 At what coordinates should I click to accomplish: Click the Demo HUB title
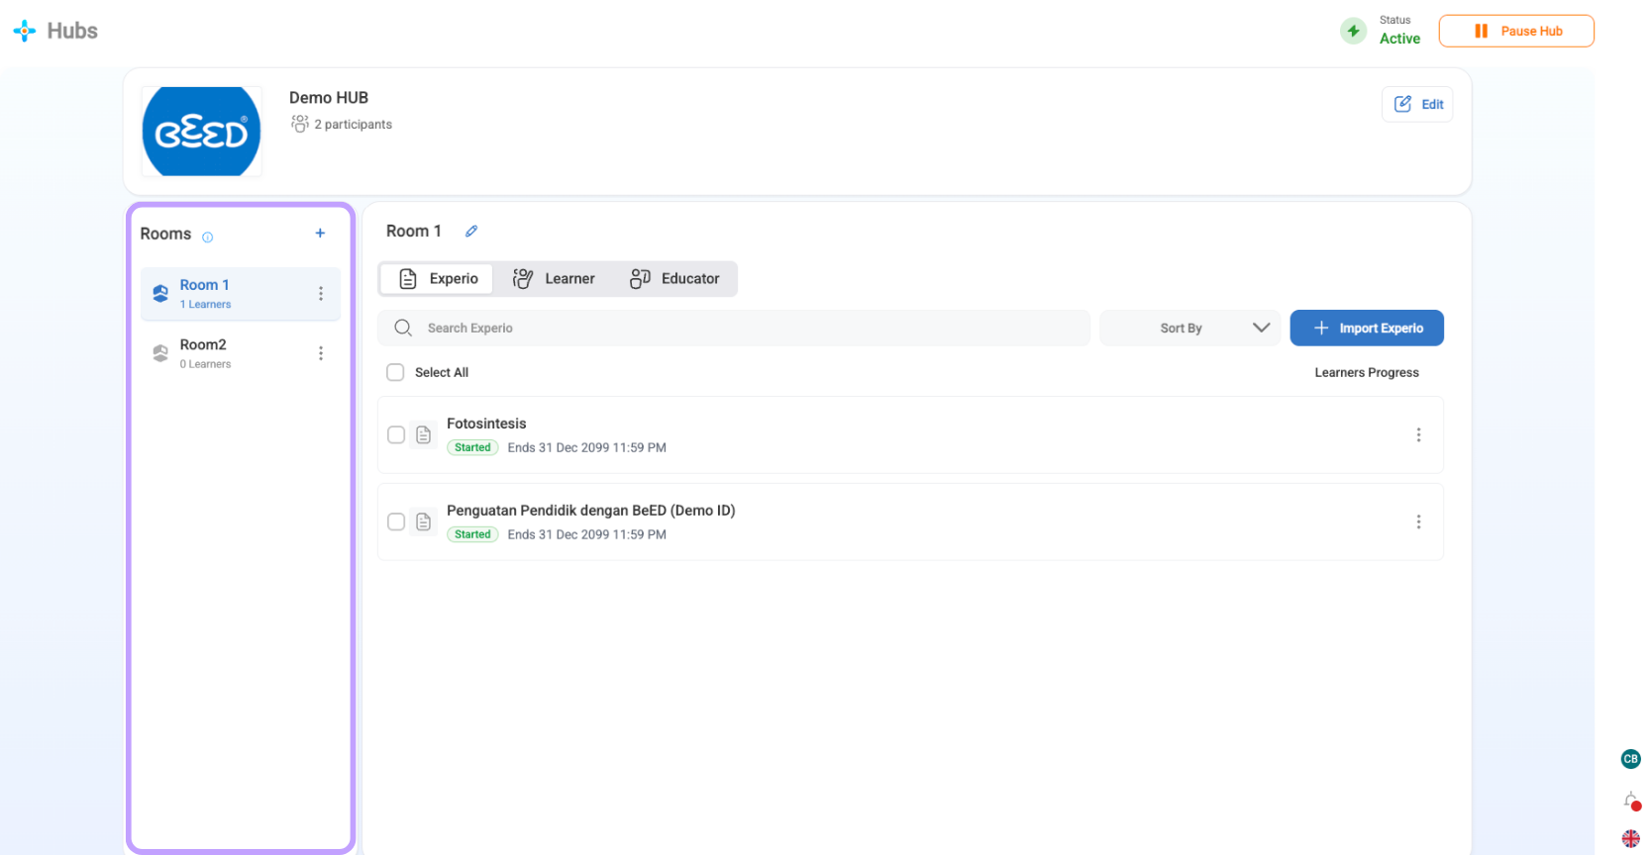click(329, 98)
